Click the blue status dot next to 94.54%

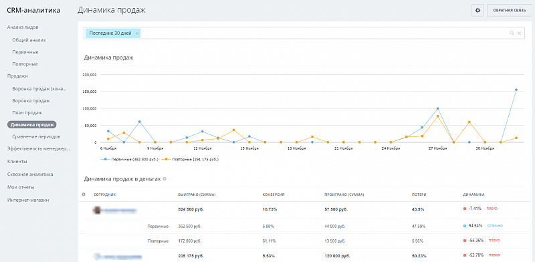[x=465, y=225]
